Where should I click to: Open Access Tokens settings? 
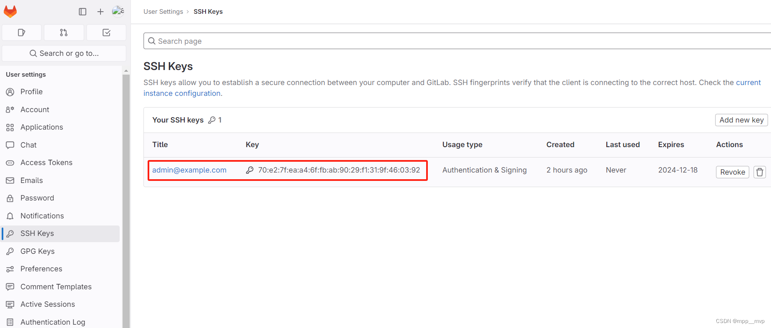pyautogui.click(x=60, y=163)
